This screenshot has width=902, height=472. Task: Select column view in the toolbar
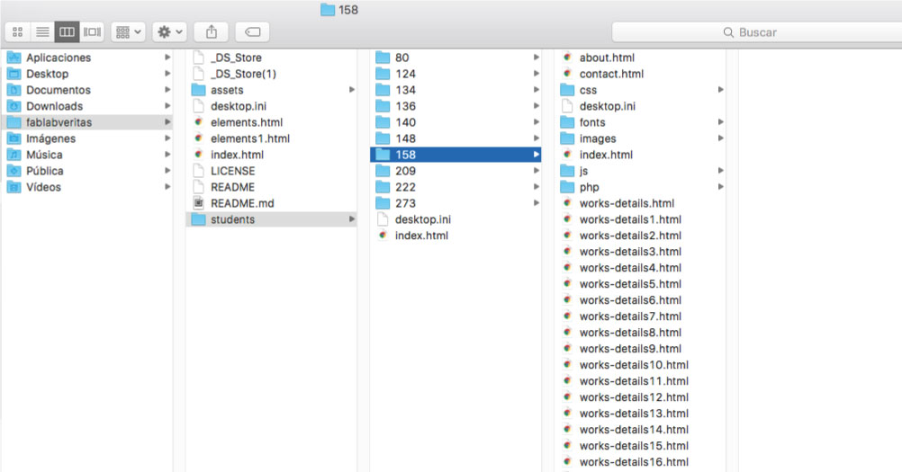pyautogui.click(x=67, y=32)
